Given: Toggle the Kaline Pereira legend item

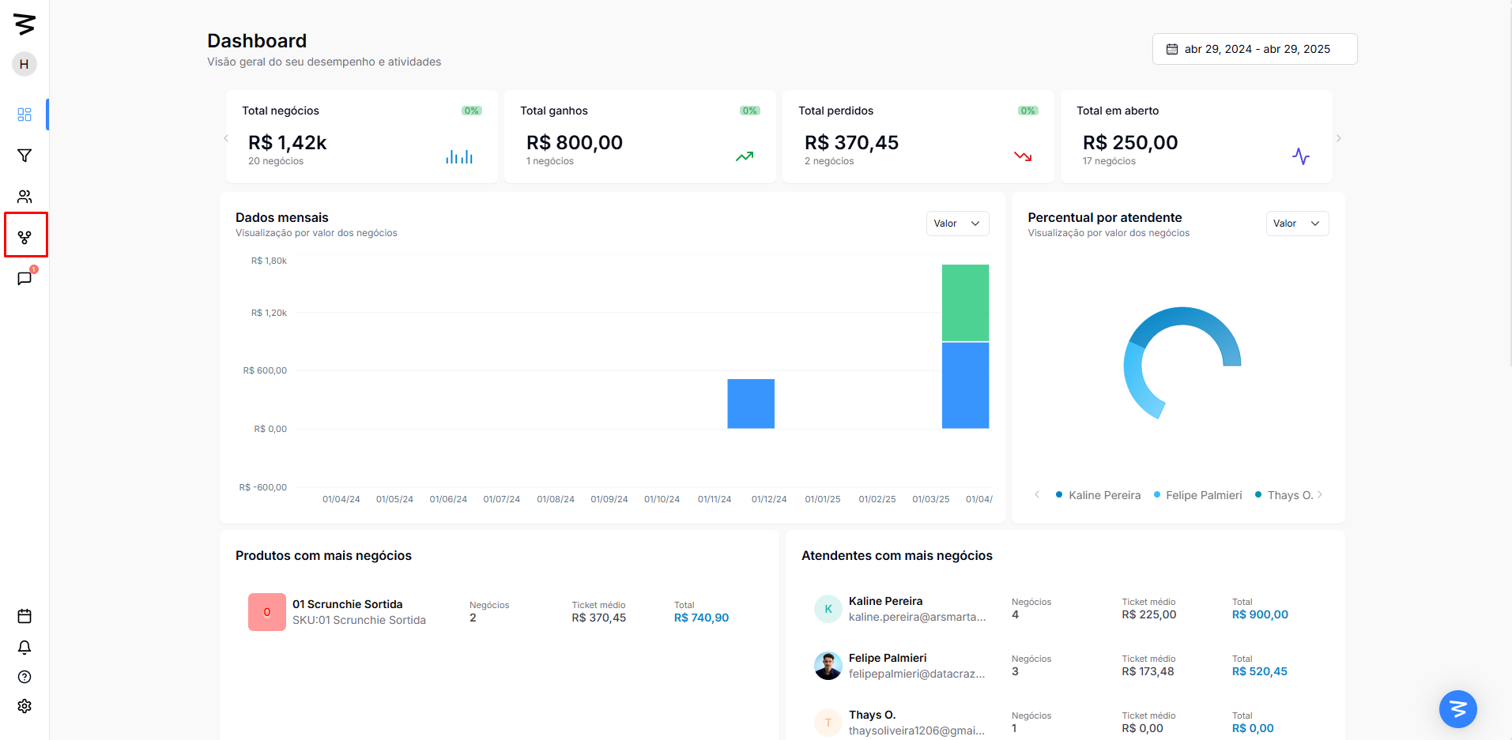Looking at the screenshot, I should [x=1098, y=495].
